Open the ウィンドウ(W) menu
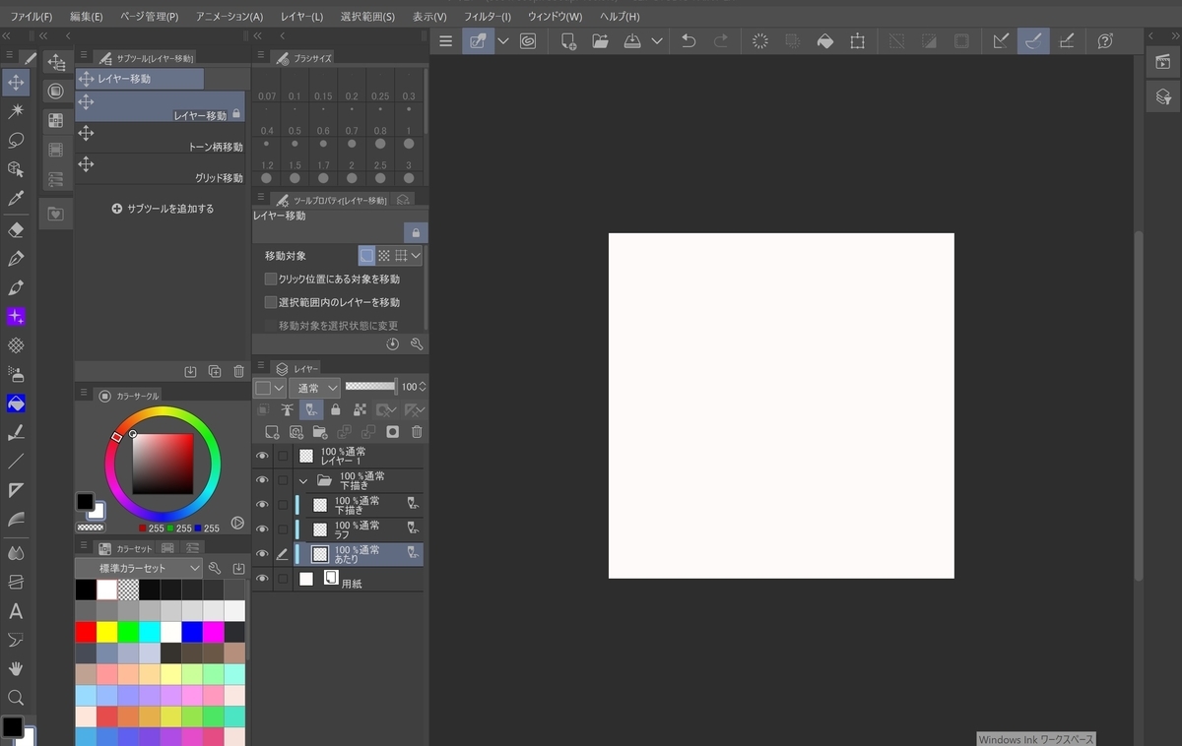This screenshot has height=746, width=1182. (x=555, y=17)
